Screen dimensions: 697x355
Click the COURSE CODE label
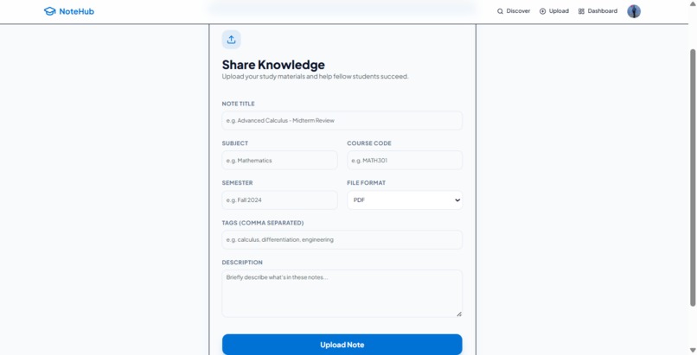[x=369, y=143]
